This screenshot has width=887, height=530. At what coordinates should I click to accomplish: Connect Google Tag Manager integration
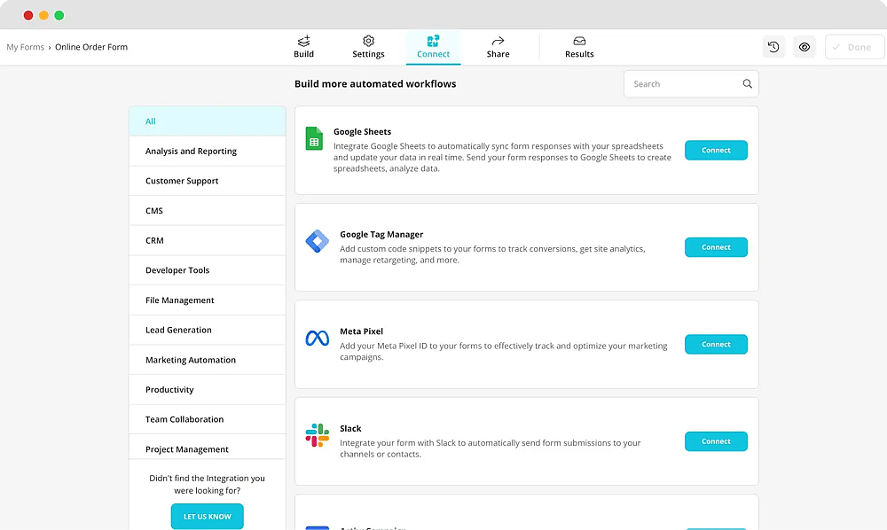[x=716, y=247]
